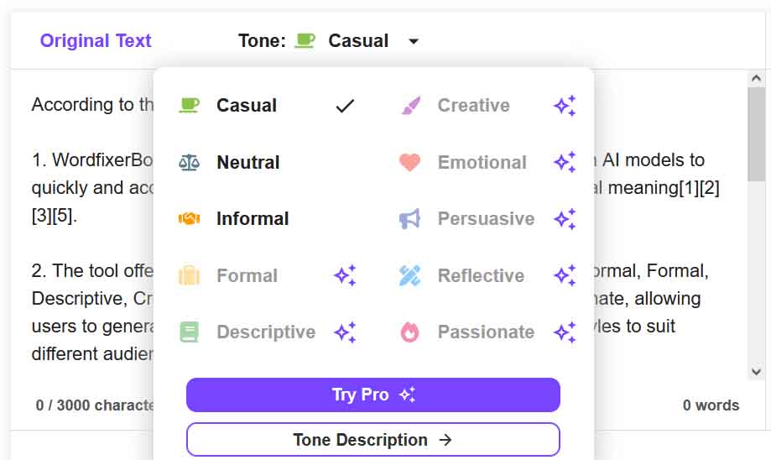The width and height of the screenshot is (771, 460).
Task: Click the heart icon beside Emotional
Action: click(x=409, y=162)
